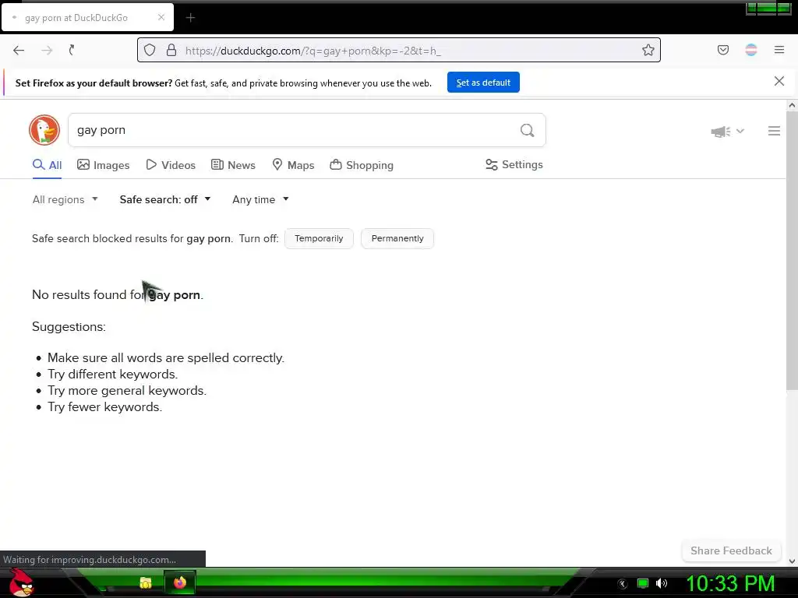Click the page vertical scrollbar thumb
The width and height of the screenshot is (798, 598).
click(x=792, y=251)
